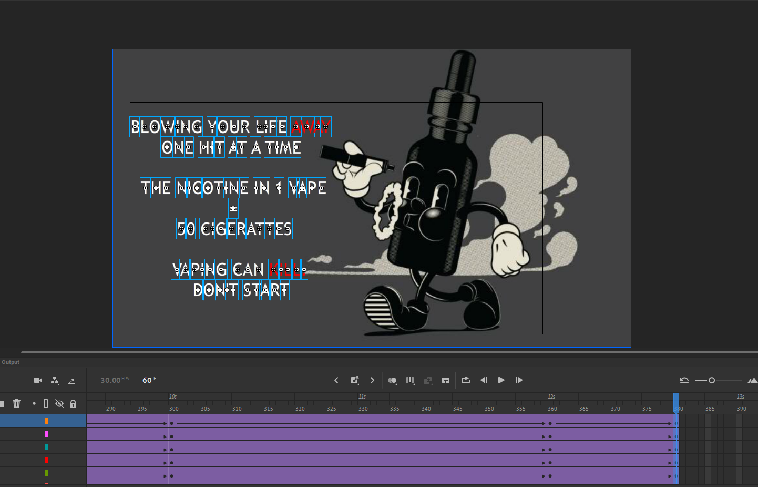
Task: Click frame number 330 on the ruler
Action: [363, 409]
